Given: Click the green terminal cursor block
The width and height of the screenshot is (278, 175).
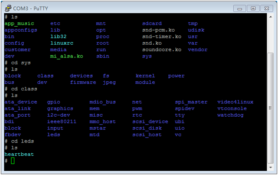Looking at the screenshot, I should point(13,161).
